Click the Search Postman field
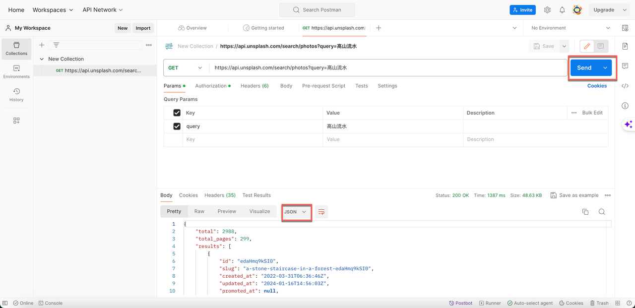 pos(317,10)
